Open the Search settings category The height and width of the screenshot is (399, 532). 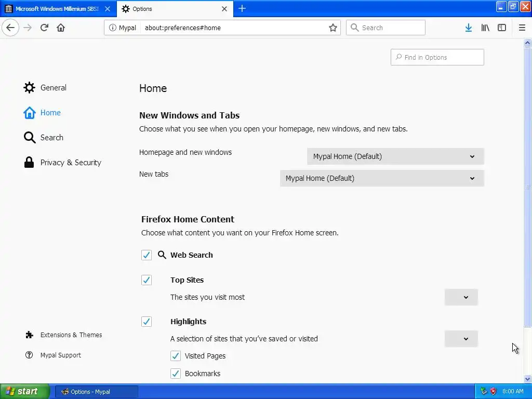[44, 137]
